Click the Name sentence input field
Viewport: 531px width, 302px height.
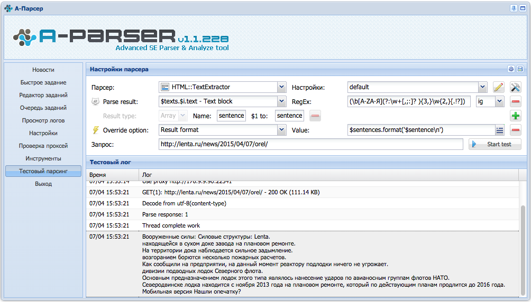231,116
